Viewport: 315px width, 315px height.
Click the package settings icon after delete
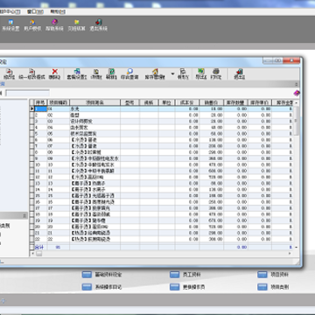pyautogui.click(x=77, y=72)
